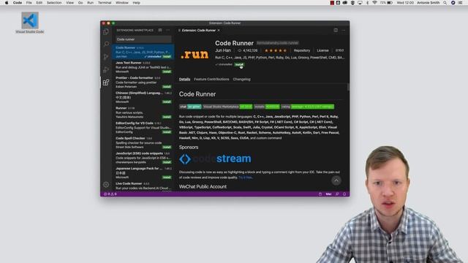Select Live Code Runner in extension list
Screen dimensions: 468x263
point(143,186)
